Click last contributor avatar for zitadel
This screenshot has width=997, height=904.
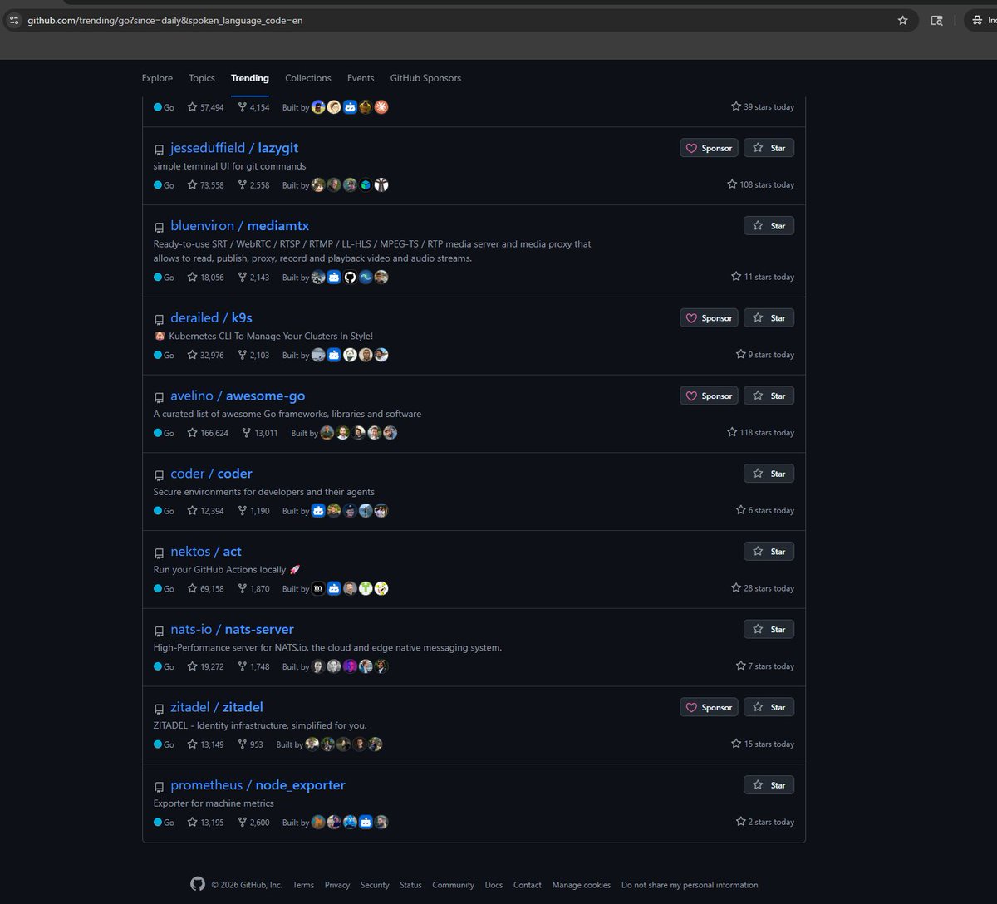376,744
